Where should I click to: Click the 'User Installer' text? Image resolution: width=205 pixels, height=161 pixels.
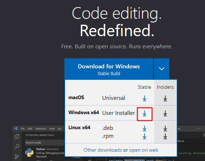coord(118,113)
